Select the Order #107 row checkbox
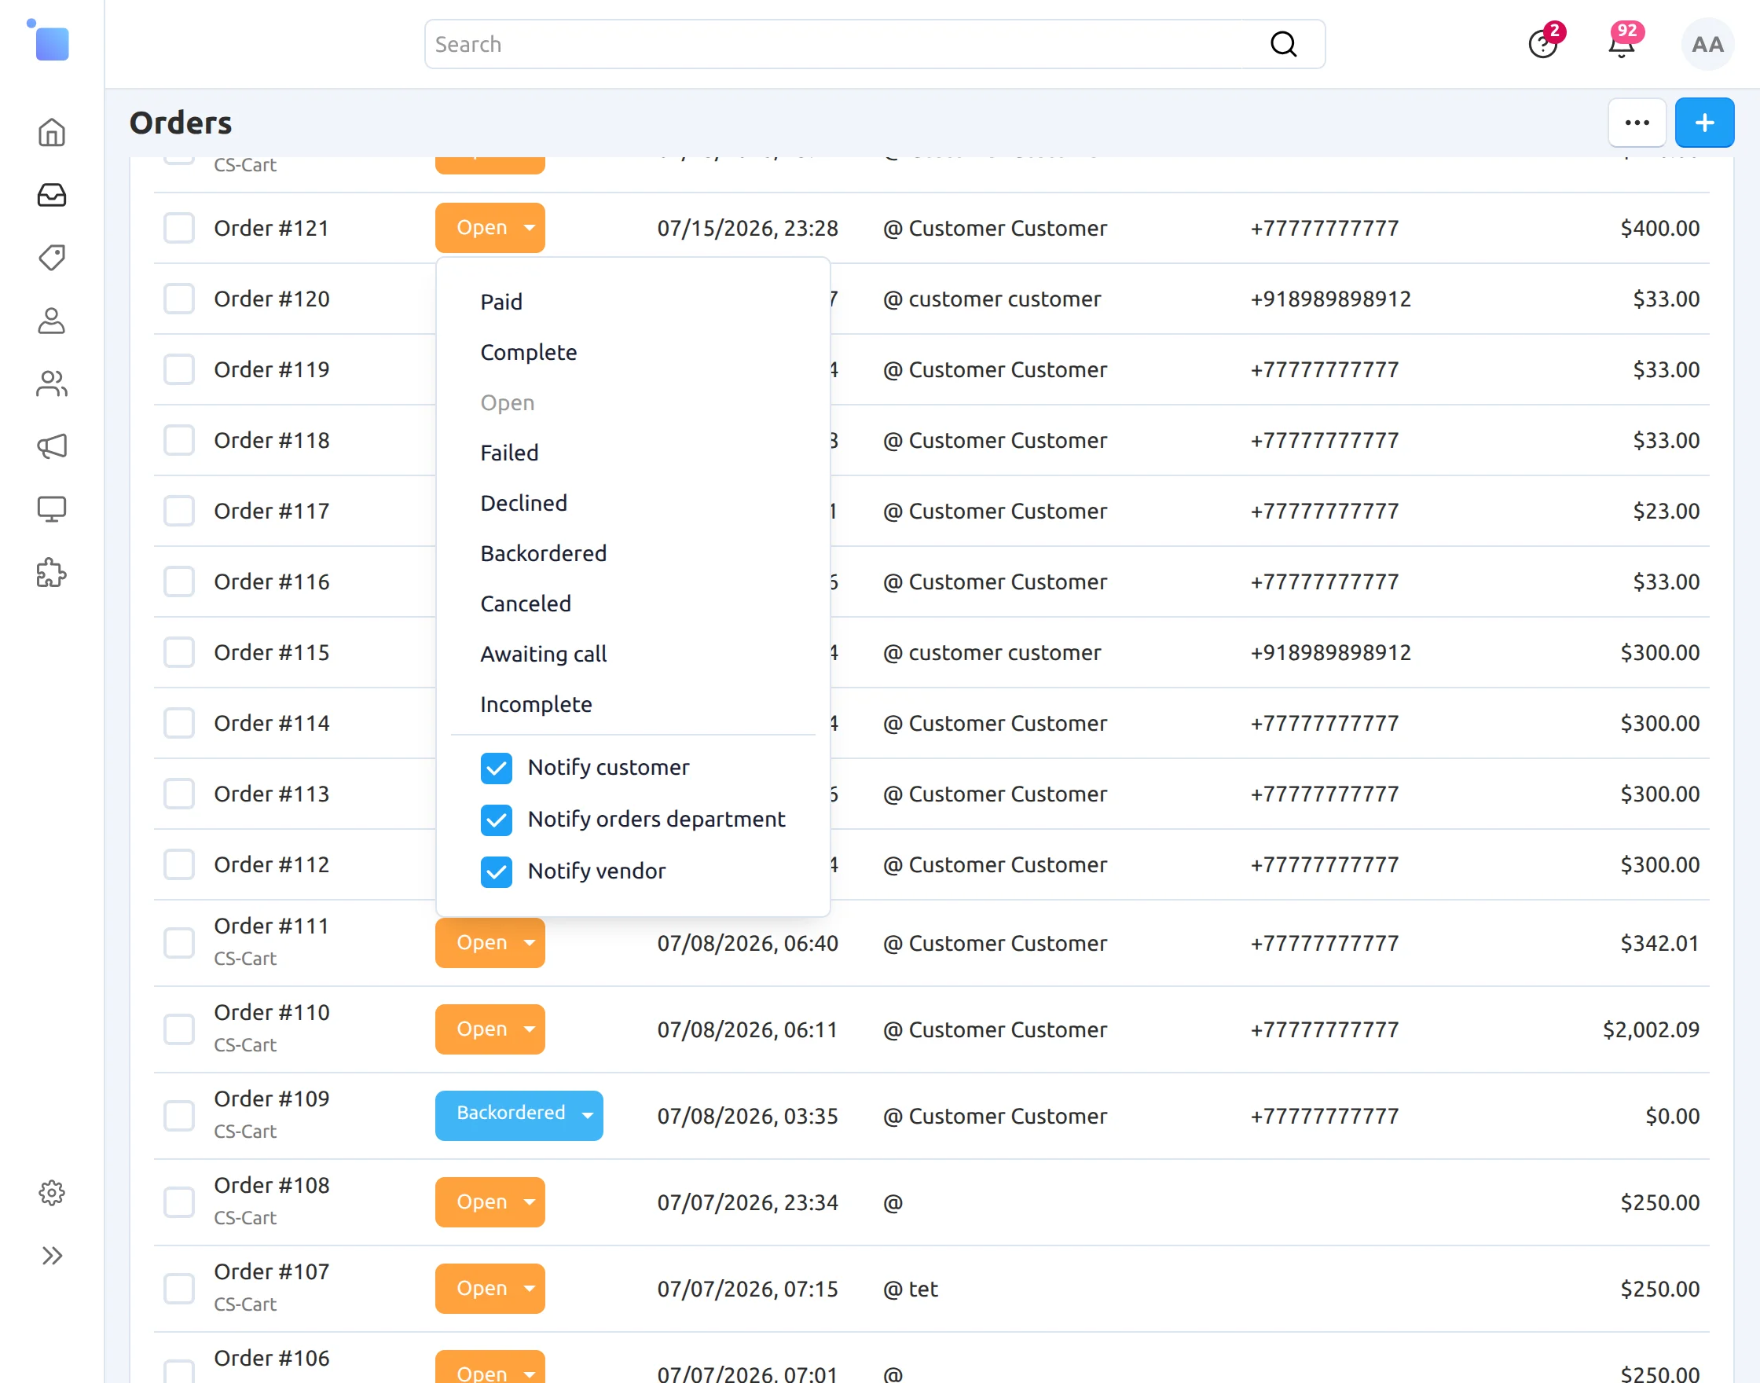 (179, 1288)
